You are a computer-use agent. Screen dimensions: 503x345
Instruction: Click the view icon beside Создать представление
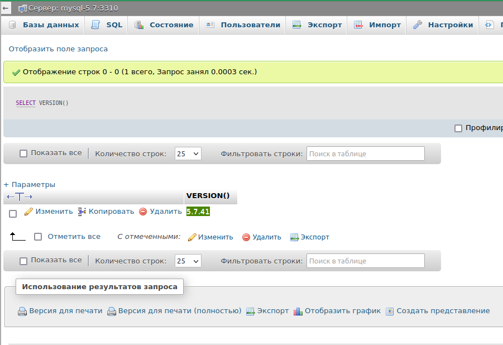point(390,312)
